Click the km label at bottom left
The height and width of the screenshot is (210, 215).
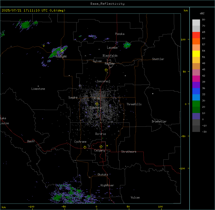point(4,207)
